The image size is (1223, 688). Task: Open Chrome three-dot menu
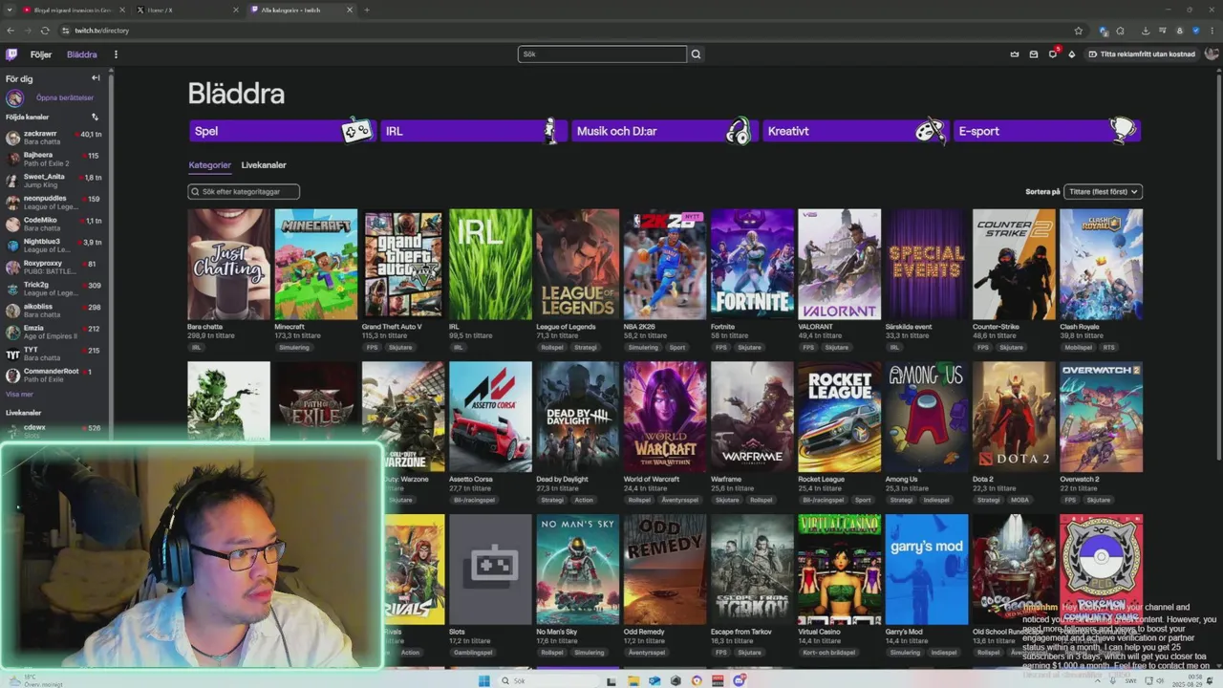[1212, 31]
